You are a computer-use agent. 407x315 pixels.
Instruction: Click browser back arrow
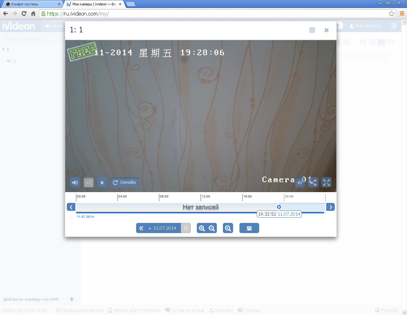[x=5, y=14]
